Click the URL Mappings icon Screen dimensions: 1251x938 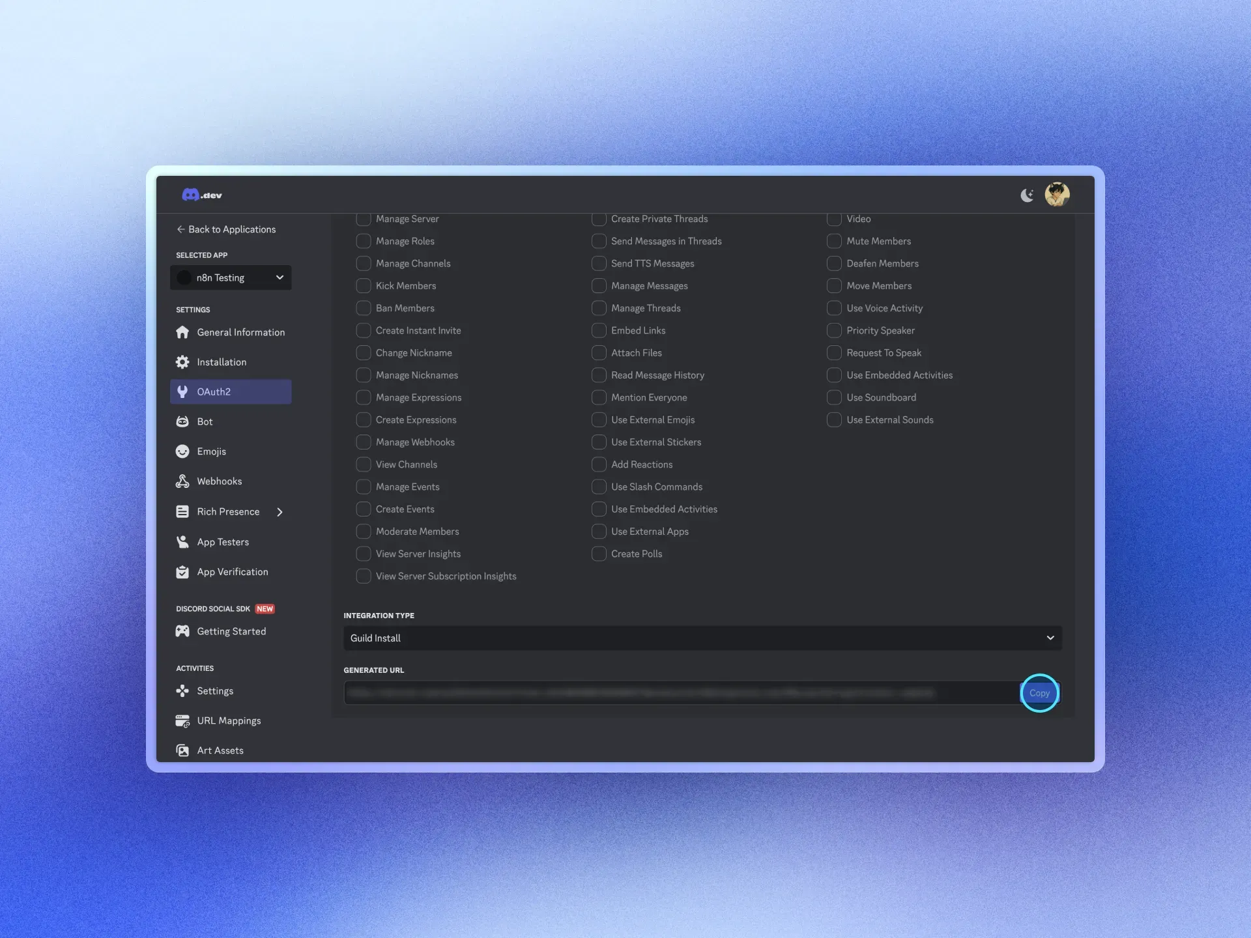point(182,721)
